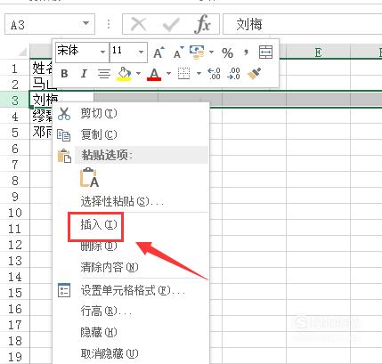Open the insert function fx dialog
382x364 pixels.
202,24
